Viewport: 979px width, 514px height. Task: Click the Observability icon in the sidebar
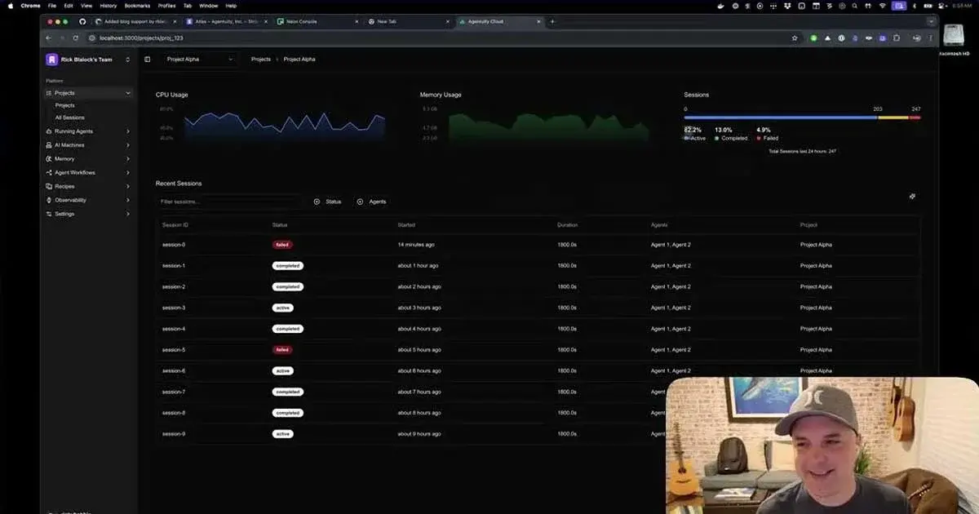(x=51, y=199)
